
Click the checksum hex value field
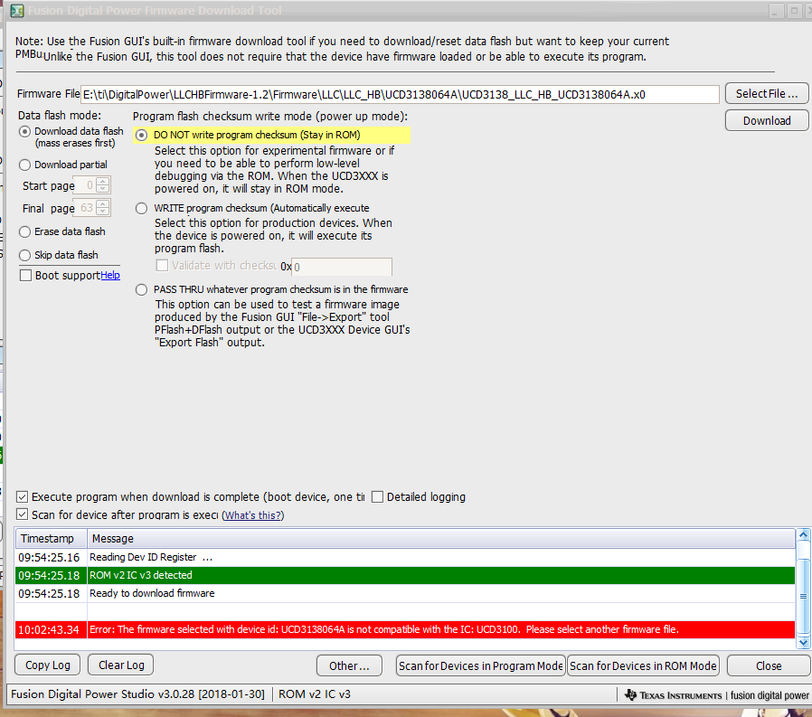click(342, 267)
